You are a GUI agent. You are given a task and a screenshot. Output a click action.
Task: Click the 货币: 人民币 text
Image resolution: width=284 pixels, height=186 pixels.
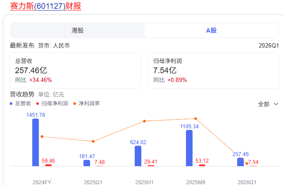click(54, 45)
